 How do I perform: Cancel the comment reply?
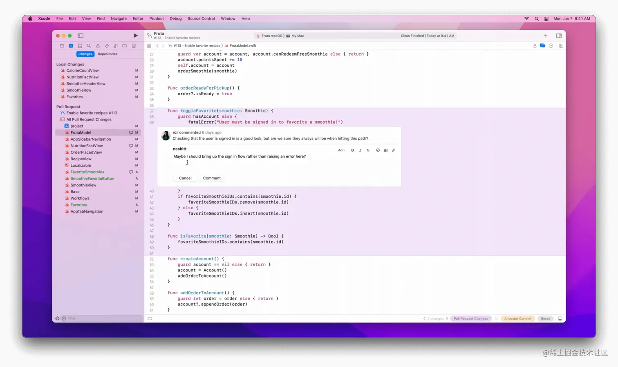click(x=185, y=178)
